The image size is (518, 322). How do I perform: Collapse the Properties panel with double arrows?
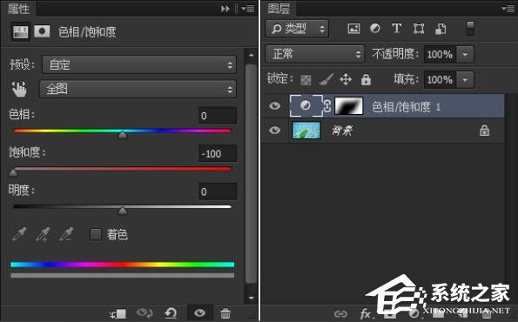(225, 9)
